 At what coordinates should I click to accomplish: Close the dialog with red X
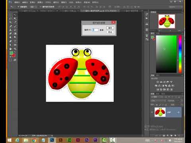(113, 22)
